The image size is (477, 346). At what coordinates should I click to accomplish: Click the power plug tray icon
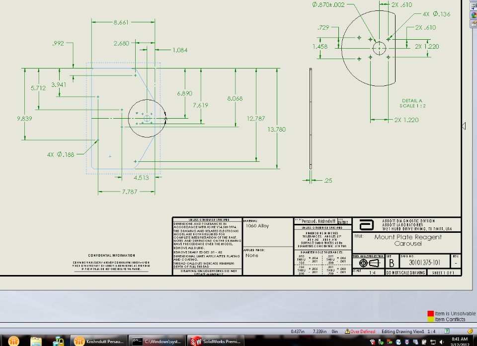click(424, 342)
